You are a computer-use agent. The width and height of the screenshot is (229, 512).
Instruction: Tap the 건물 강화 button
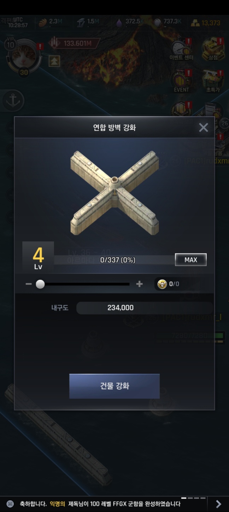pyautogui.click(x=114, y=386)
